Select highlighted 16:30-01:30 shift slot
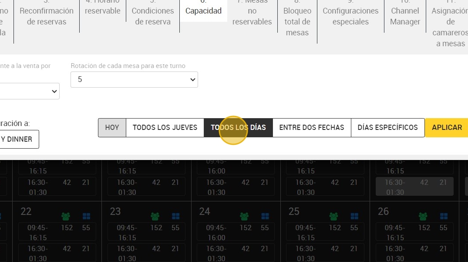468x262 pixels. (x=414, y=187)
